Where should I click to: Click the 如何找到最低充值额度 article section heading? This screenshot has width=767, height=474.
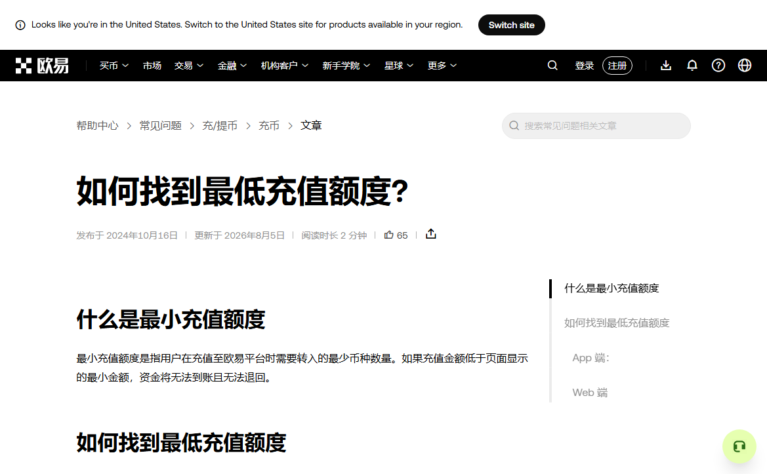(x=181, y=443)
